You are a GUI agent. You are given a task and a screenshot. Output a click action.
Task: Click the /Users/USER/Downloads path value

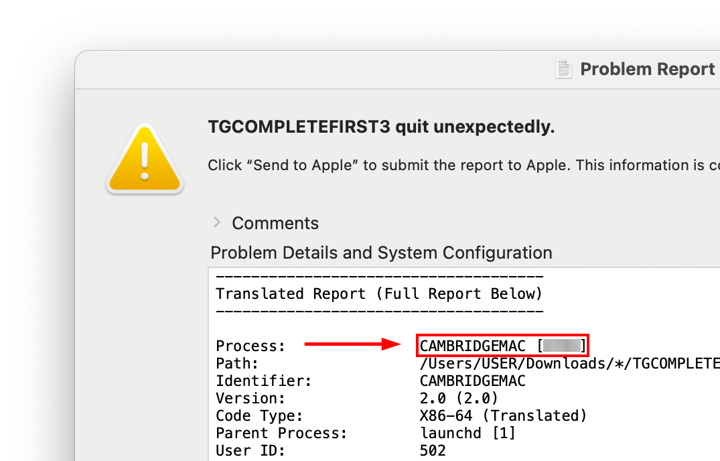[569, 363]
